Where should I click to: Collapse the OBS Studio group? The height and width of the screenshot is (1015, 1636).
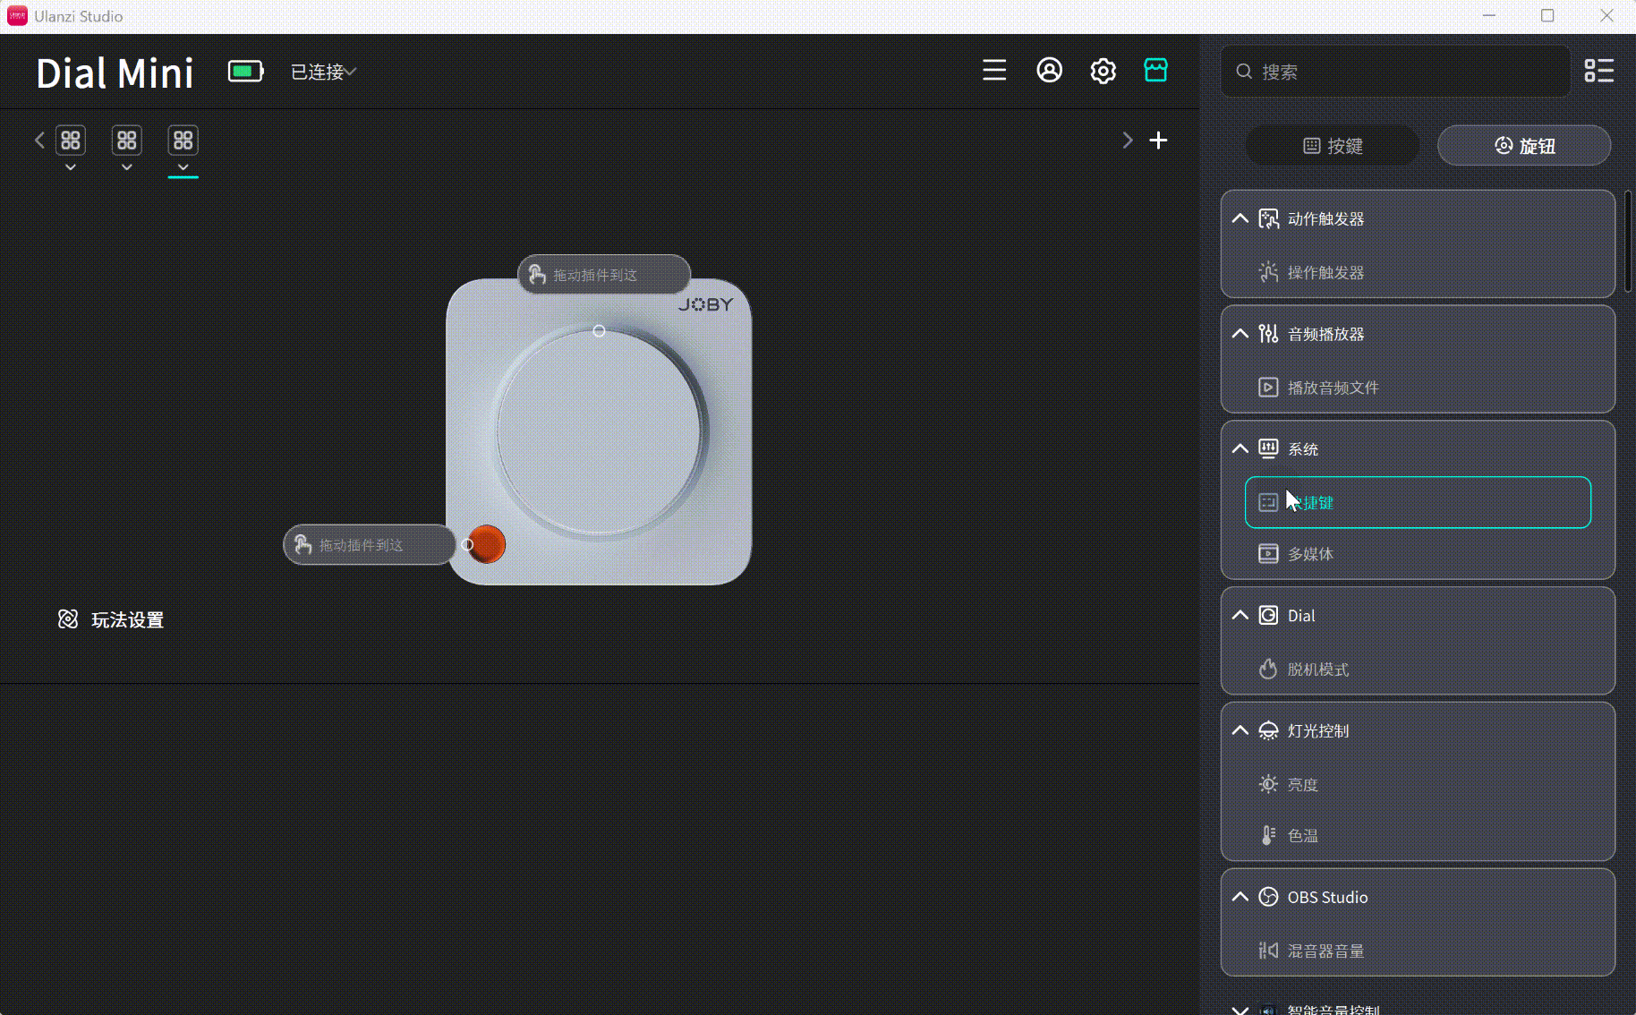point(1240,897)
